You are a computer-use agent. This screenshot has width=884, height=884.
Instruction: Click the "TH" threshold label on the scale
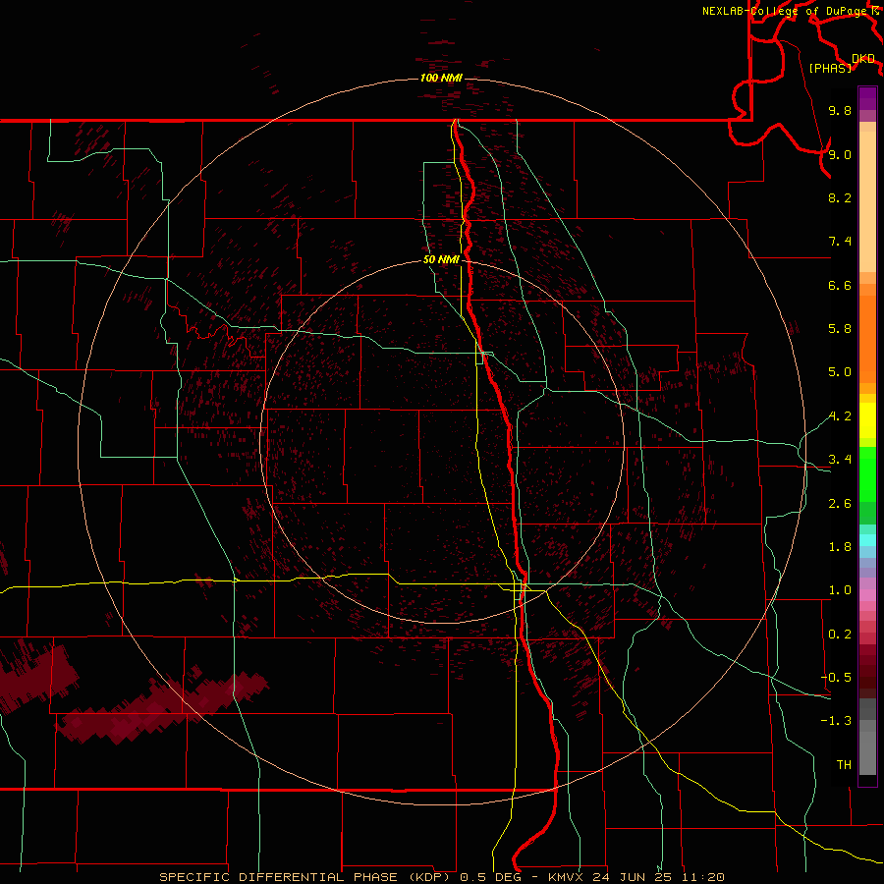[x=844, y=765]
